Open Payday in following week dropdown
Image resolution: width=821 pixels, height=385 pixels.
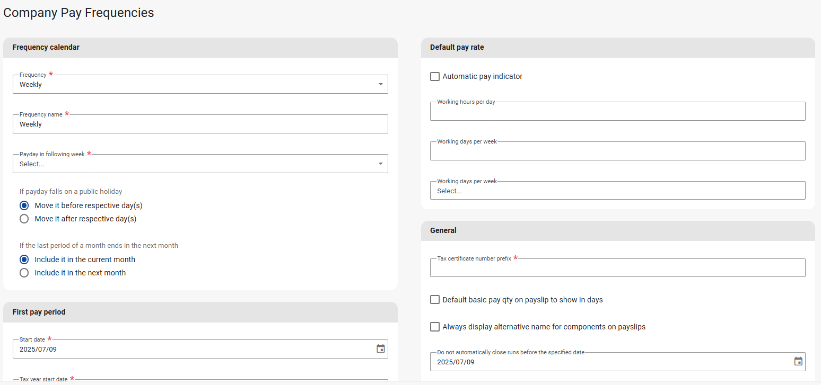200,164
